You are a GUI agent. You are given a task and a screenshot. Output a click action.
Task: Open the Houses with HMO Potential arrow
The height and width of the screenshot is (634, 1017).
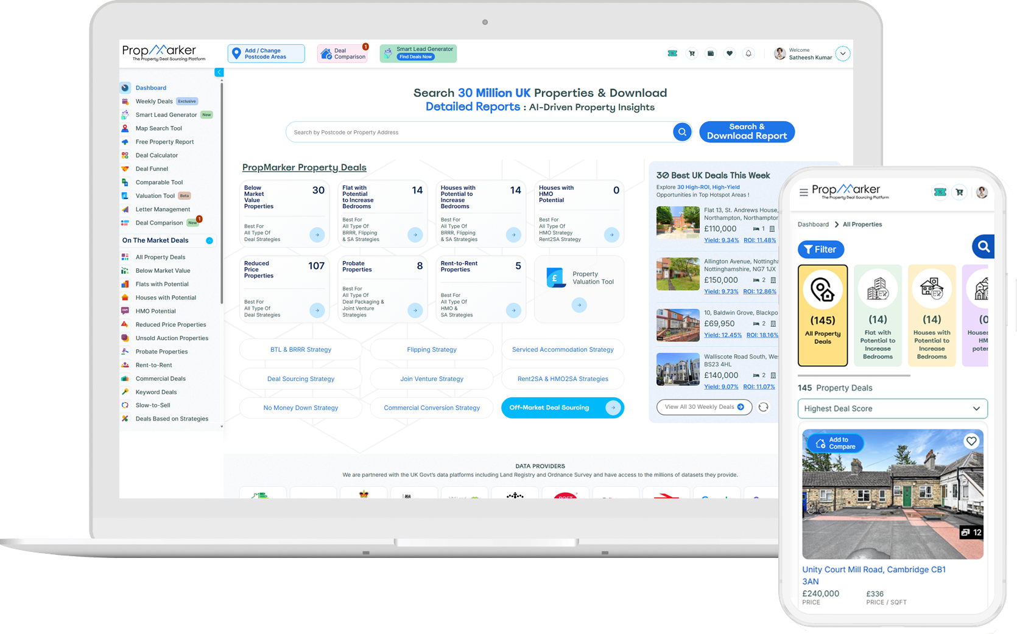[611, 234]
